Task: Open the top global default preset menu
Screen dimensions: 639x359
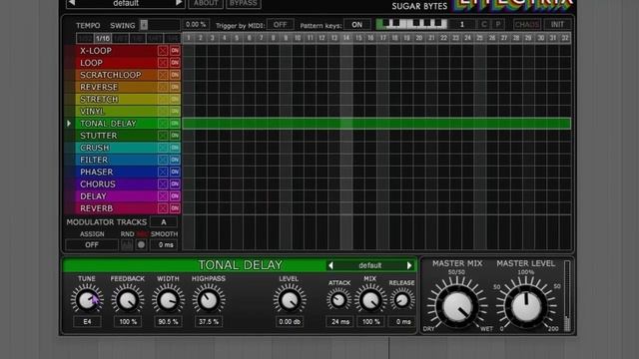Action: point(126,3)
